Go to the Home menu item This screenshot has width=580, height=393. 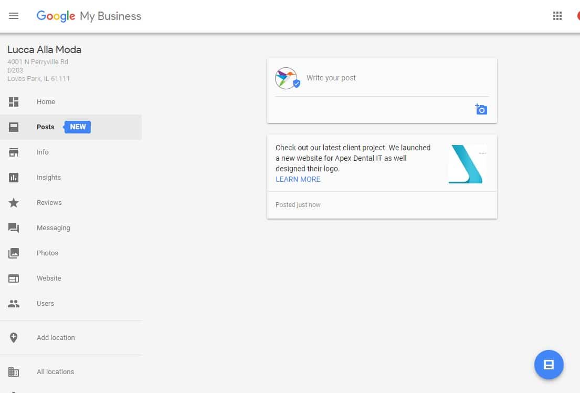[46, 102]
